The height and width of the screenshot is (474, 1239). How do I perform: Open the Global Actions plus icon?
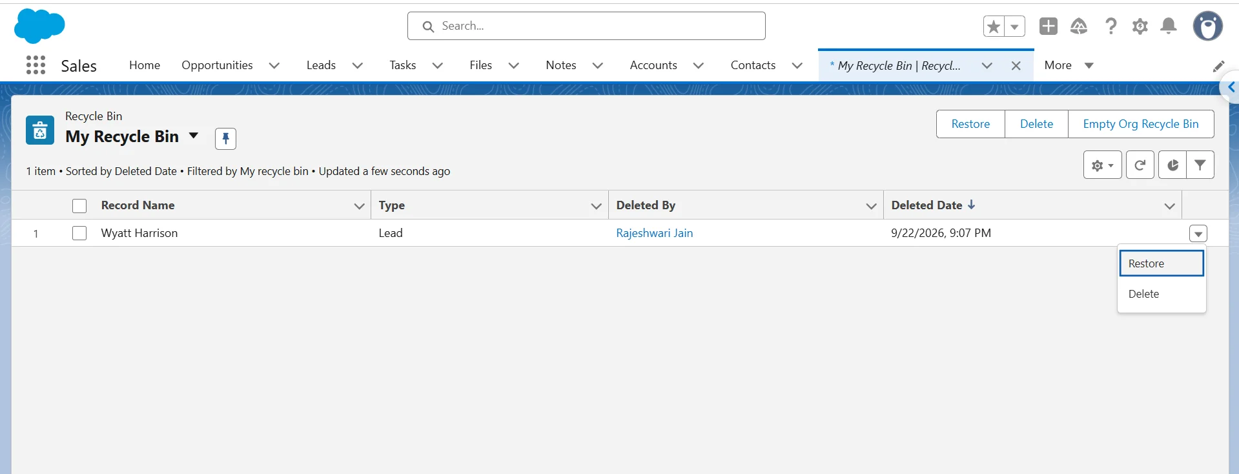pyautogui.click(x=1049, y=26)
